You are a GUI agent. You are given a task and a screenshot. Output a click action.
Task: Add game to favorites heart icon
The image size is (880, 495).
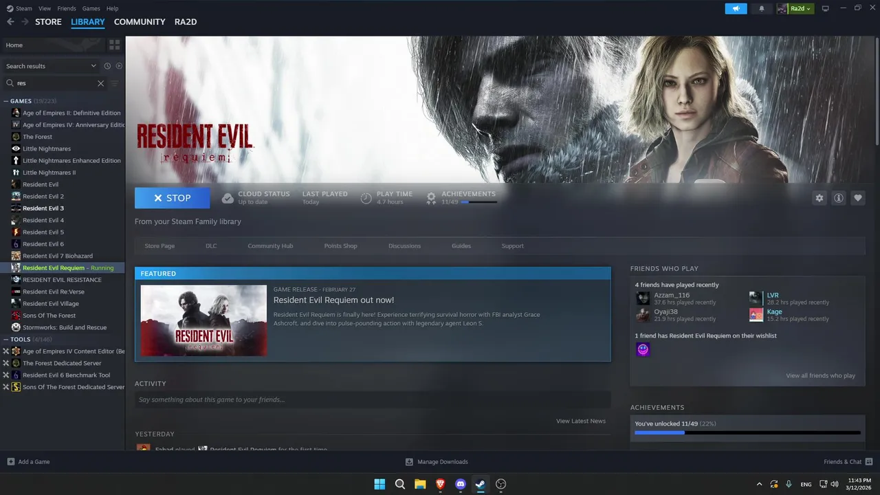[x=858, y=198]
